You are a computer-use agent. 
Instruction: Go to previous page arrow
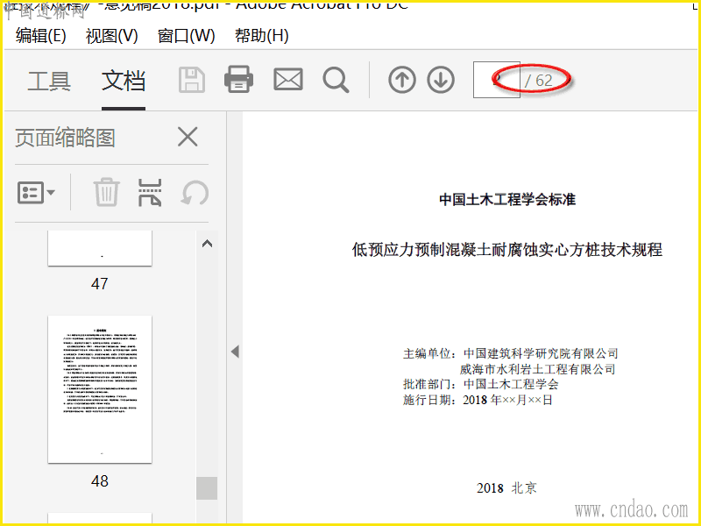402,80
